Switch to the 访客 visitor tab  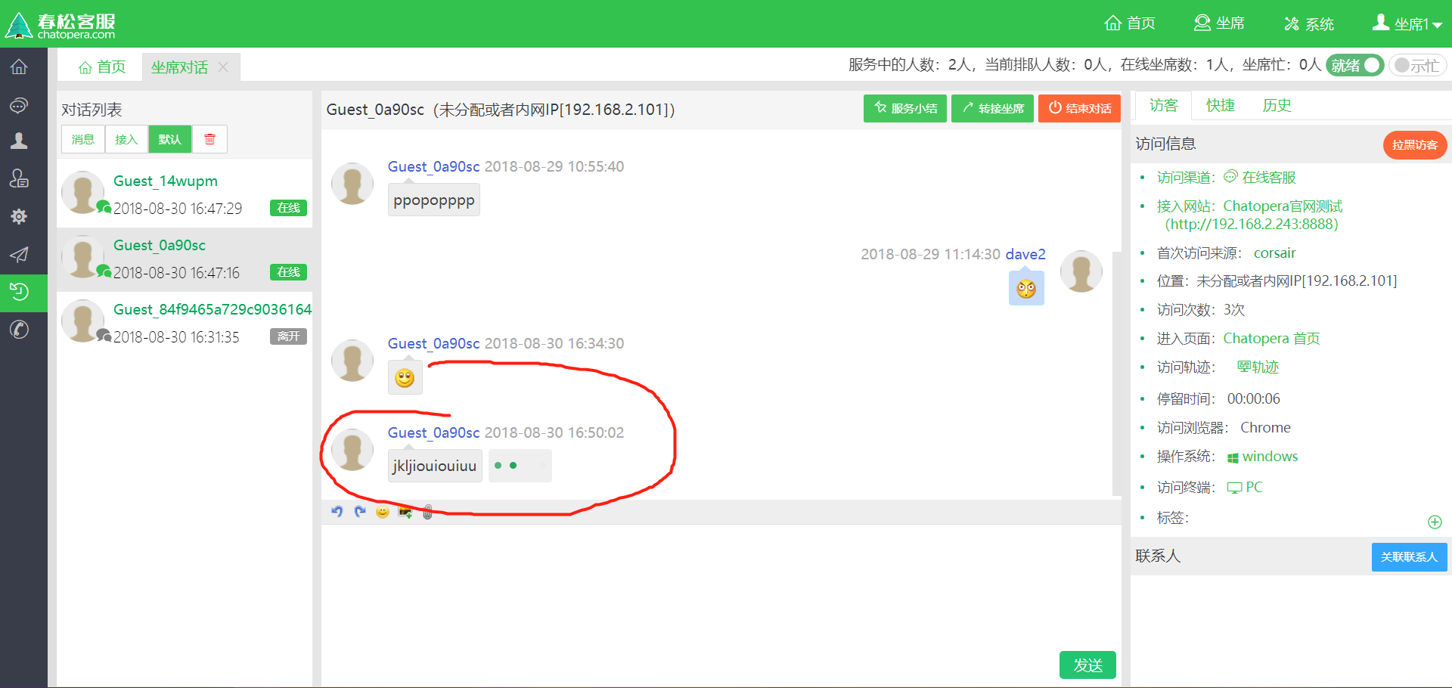click(x=1163, y=105)
